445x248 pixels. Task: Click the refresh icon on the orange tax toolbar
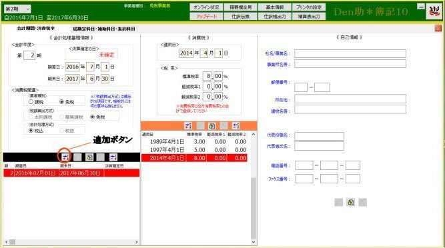point(211,125)
